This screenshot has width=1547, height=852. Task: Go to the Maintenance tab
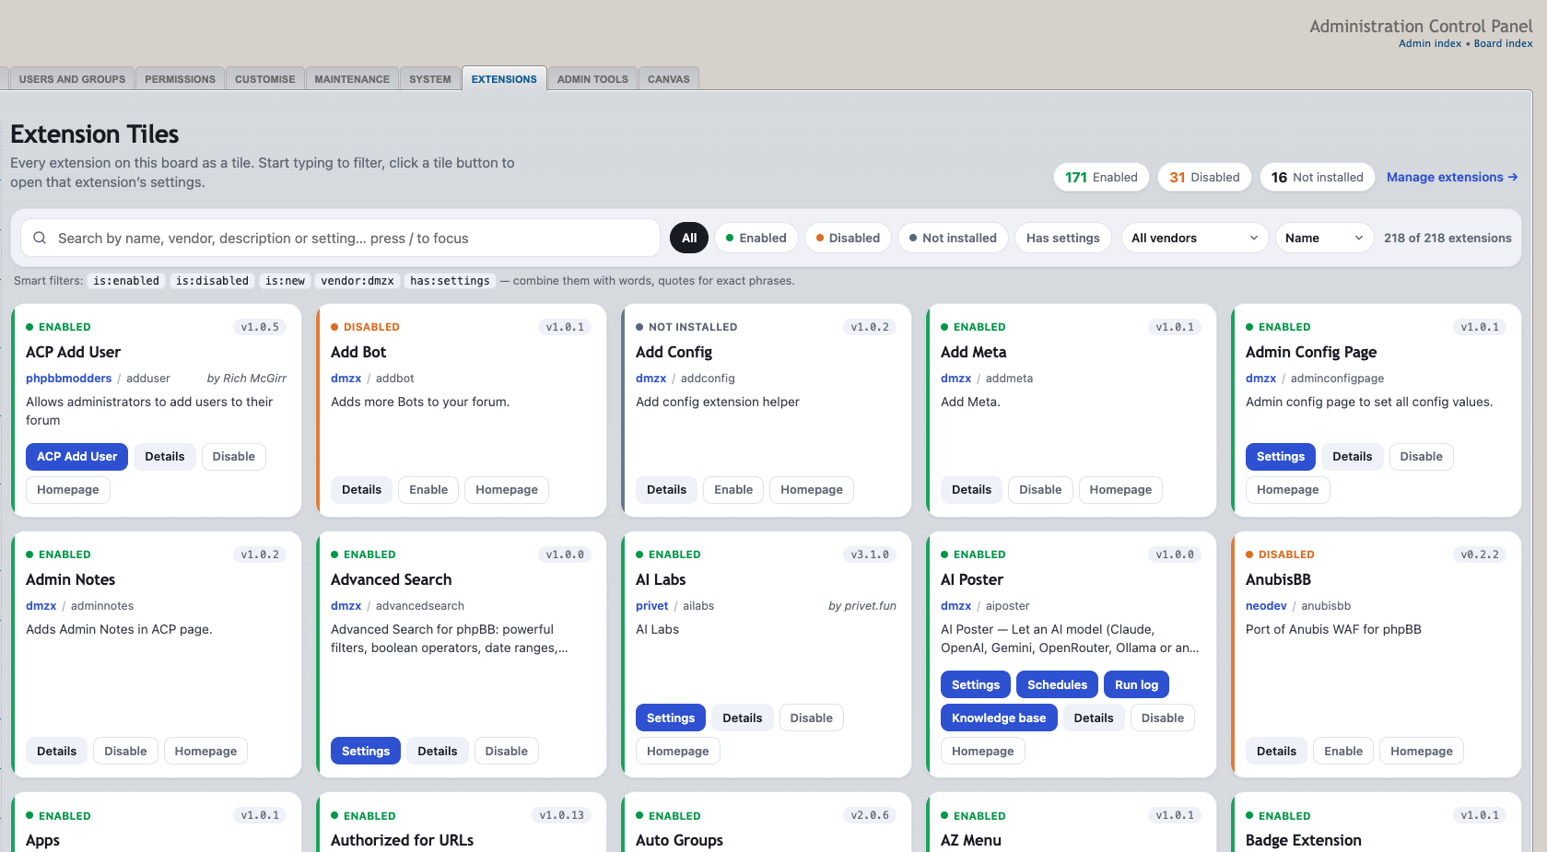pos(352,79)
